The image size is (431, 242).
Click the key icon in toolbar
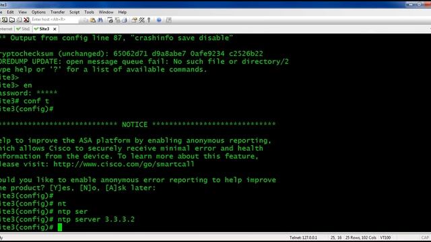[149, 19]
